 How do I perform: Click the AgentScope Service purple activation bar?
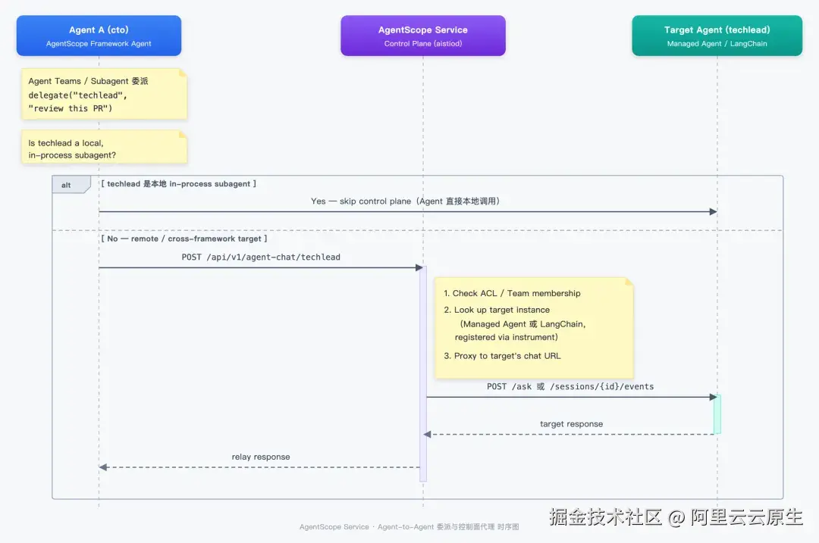(423, 373)
